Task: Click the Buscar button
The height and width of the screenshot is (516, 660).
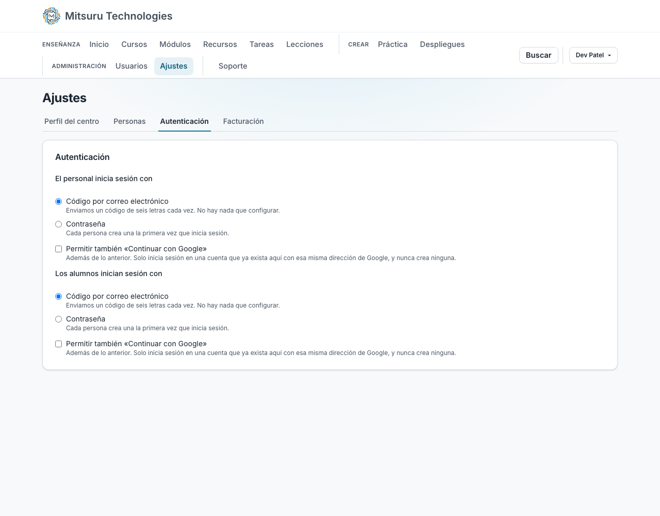Action: 538,55
